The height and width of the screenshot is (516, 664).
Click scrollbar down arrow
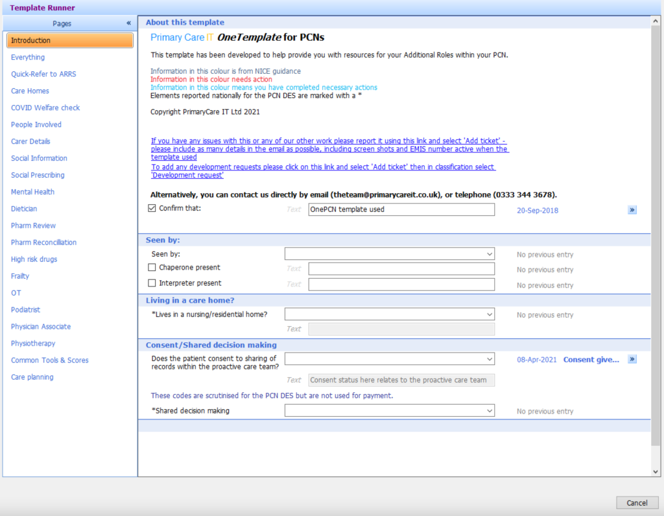(x=656, y=471)
